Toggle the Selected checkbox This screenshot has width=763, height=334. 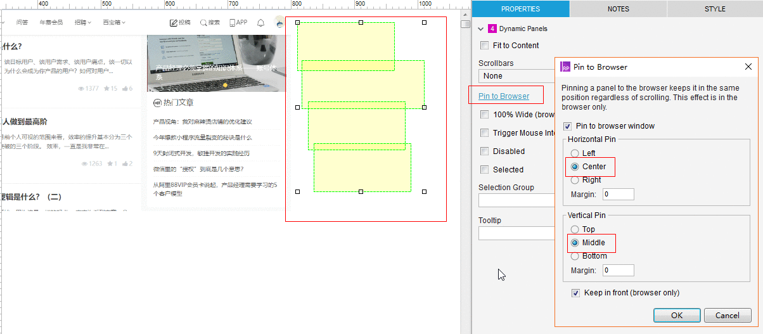pyautogui.click(x=485, y=170)
